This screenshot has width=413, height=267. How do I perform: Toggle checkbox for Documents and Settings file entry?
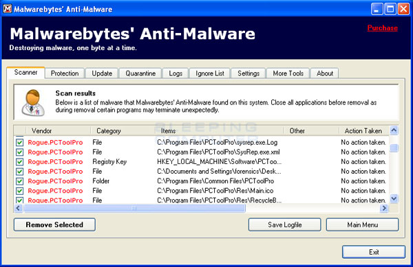pos(19,172)
